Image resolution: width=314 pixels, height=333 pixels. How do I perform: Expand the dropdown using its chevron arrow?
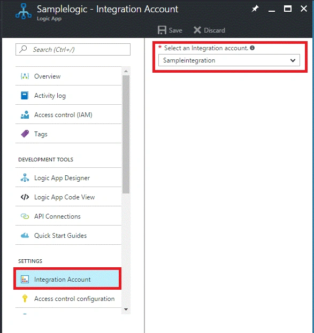293,60
